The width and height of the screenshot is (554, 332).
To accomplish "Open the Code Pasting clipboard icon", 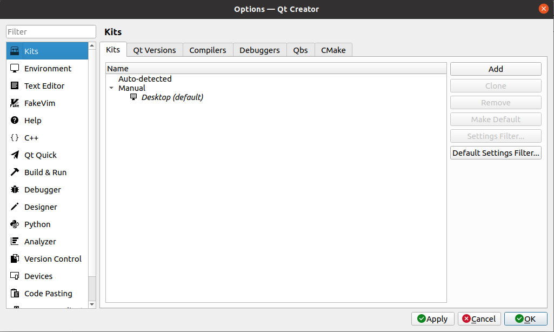I will pyautogui.click(x=15, y=294).
